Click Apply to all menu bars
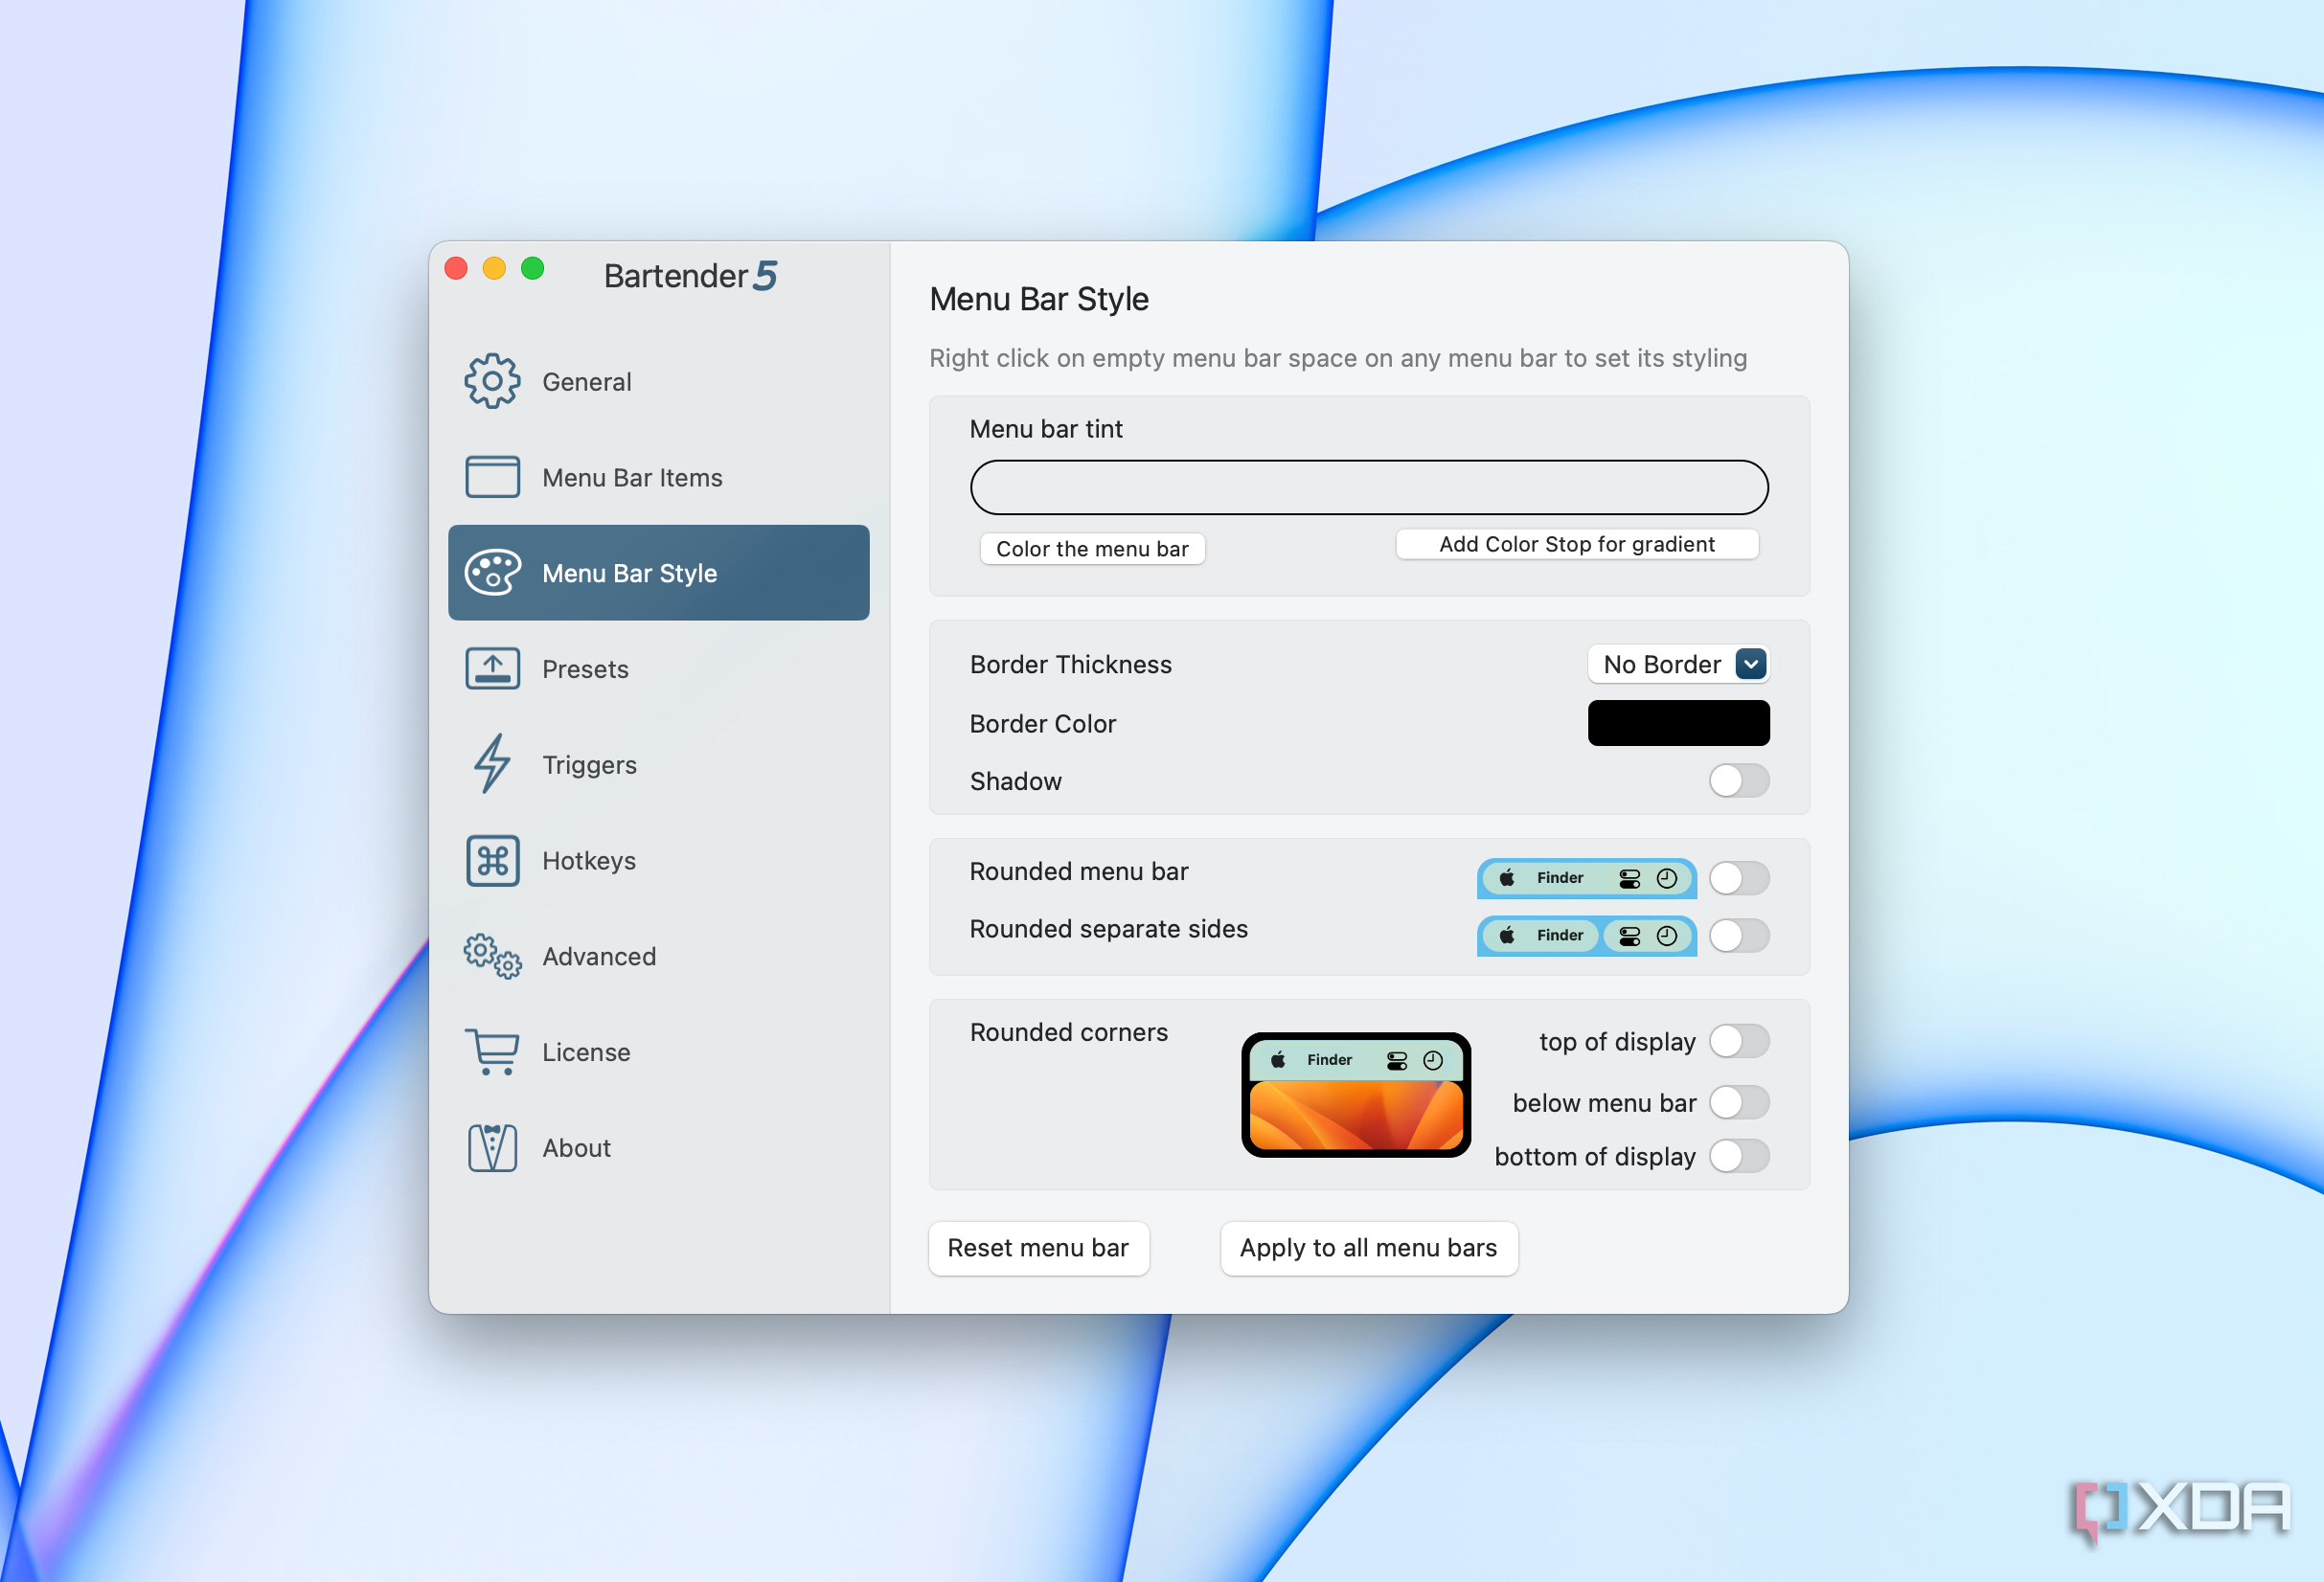 point(1368,1248)
